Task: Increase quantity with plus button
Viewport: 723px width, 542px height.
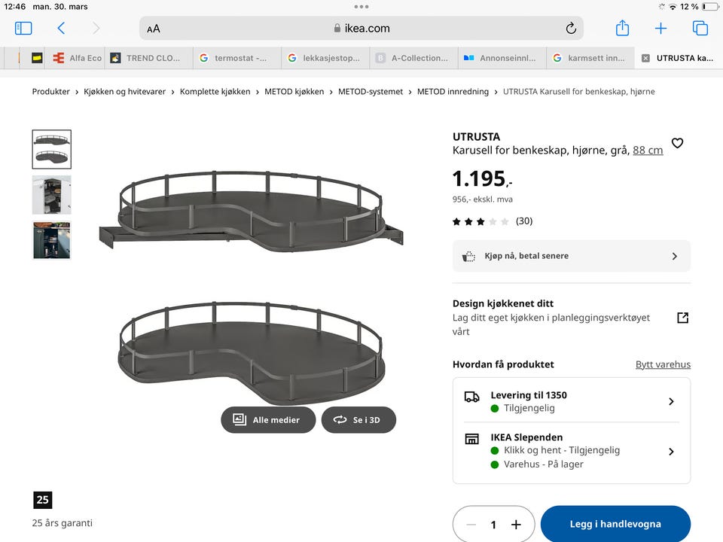Action: point(516,525)
